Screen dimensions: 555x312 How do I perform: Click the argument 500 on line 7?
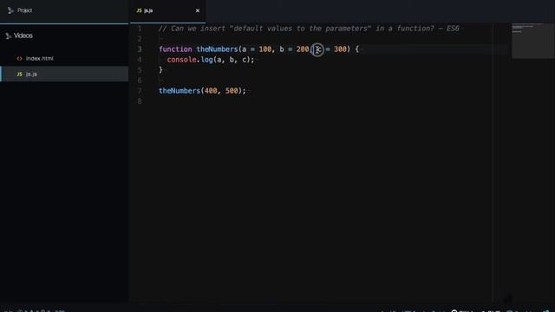[232, 91]
